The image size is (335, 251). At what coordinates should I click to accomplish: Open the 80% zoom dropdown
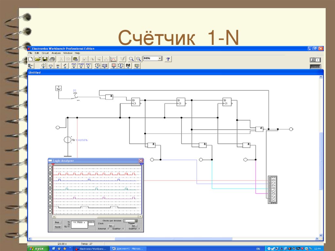click(x=160, y=58)
